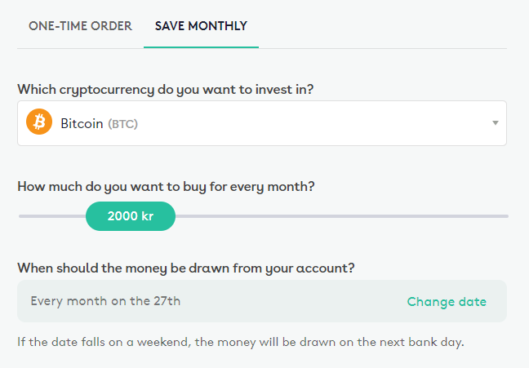
Task: Click the empty middle of the cryptocurrency selector box
Action: click(x=313, y=123)
